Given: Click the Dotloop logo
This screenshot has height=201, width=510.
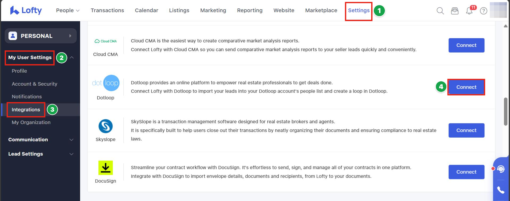Looking at the screenshot, I should [x=106, y=83].
